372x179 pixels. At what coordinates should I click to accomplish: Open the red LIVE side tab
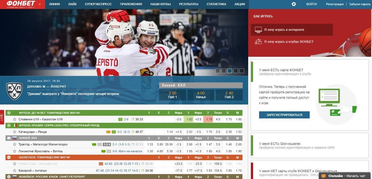pos(2,117)
